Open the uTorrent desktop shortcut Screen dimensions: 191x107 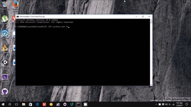[x=5, y=20]
